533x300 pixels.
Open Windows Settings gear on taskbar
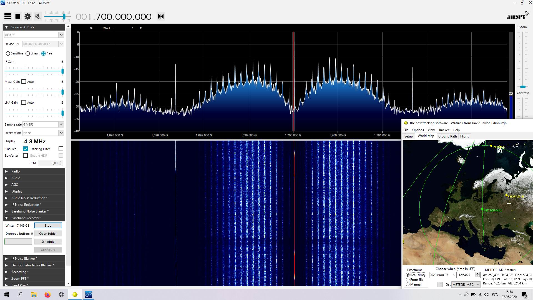coord(61,294)
